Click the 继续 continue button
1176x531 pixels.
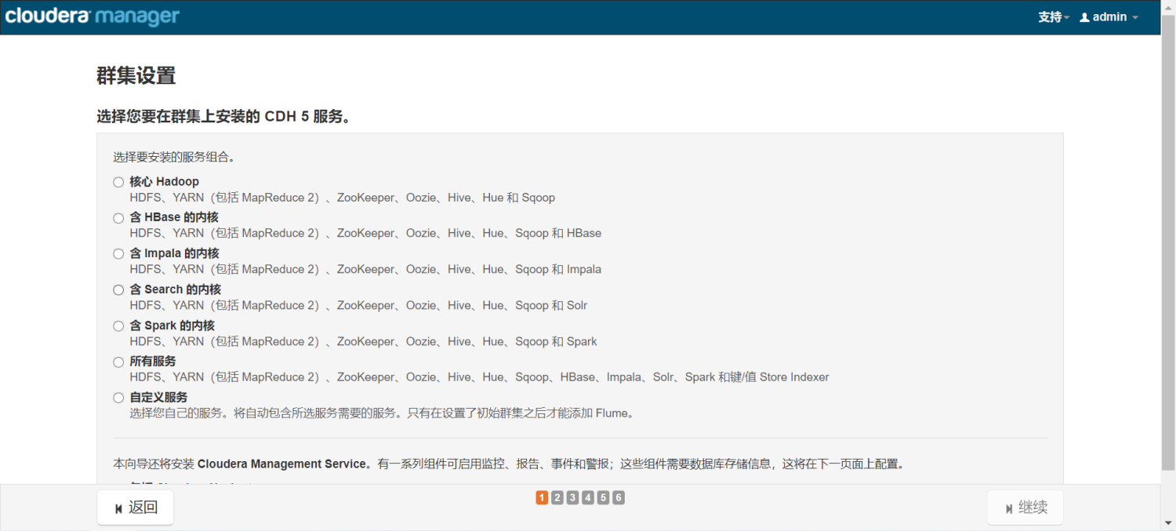tap(1025, 507)
